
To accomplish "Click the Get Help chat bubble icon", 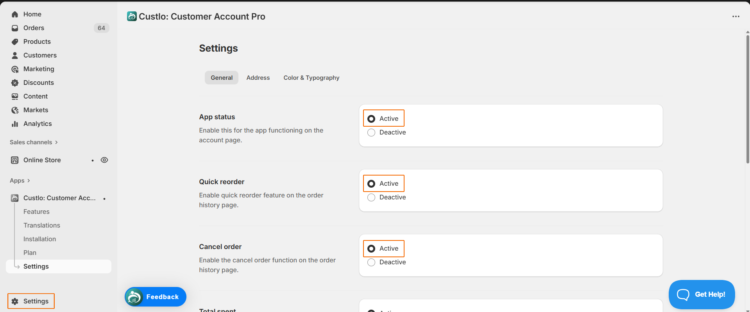I will 683,294.
